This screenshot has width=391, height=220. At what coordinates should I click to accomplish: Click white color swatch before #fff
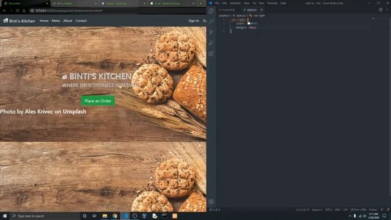(x=249, y=23)
